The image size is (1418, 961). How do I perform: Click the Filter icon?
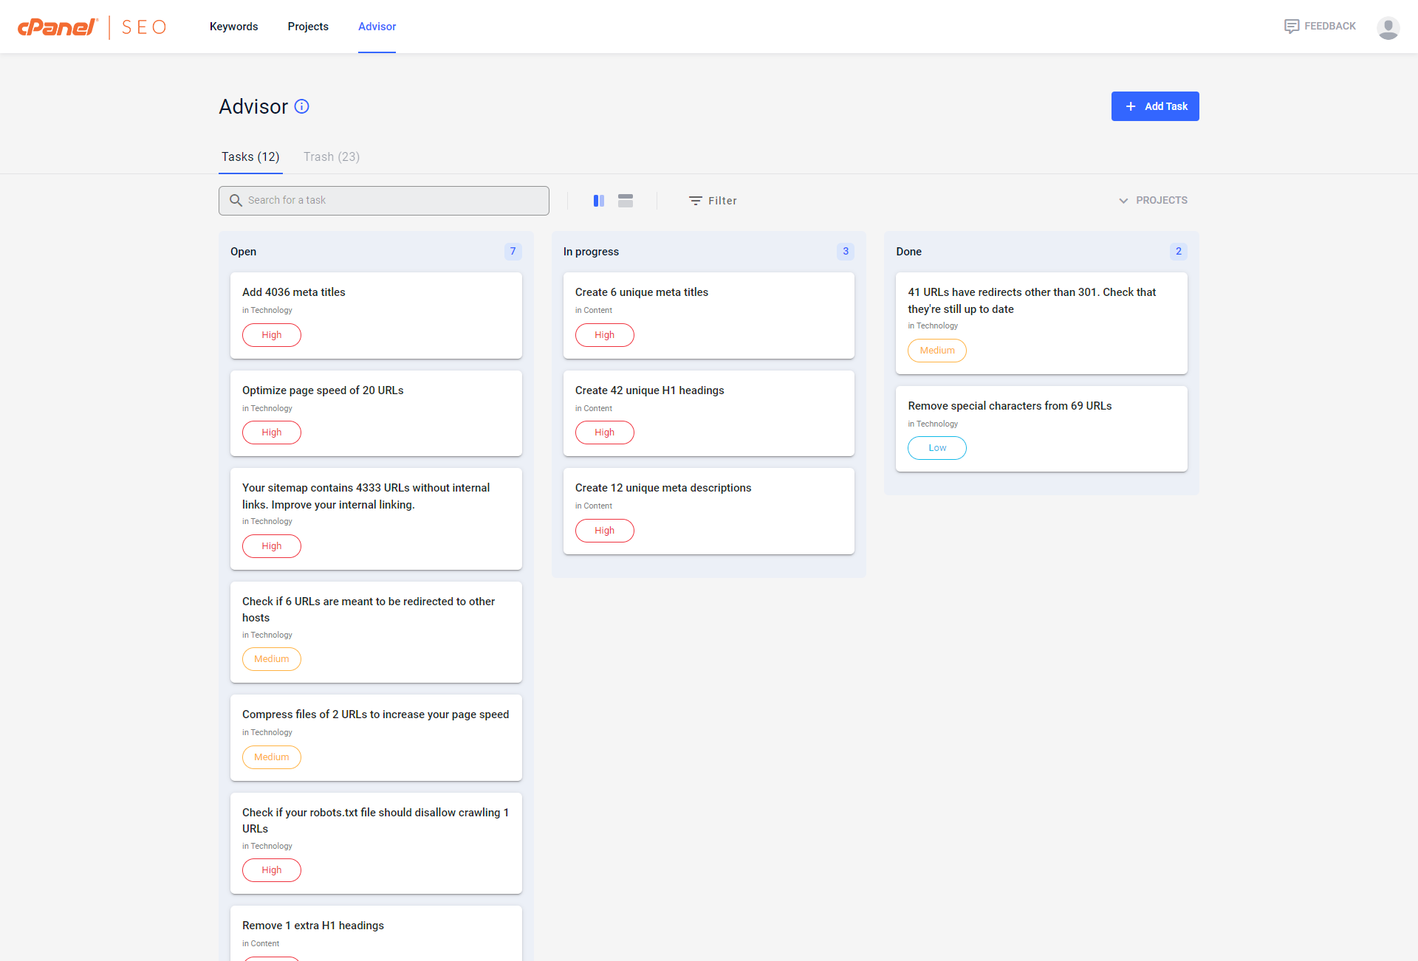(695, 201)
